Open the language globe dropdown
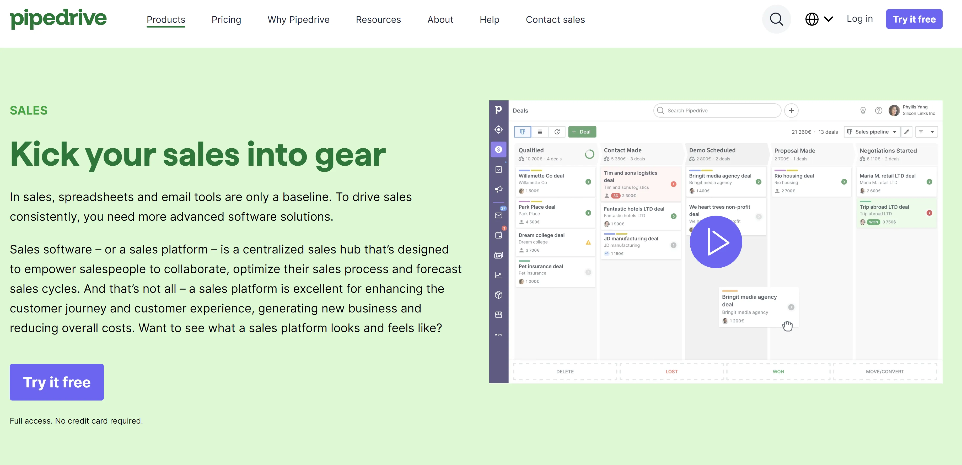Screen dimensions: 962x465 pyautogui.click(x=819, y=19)
